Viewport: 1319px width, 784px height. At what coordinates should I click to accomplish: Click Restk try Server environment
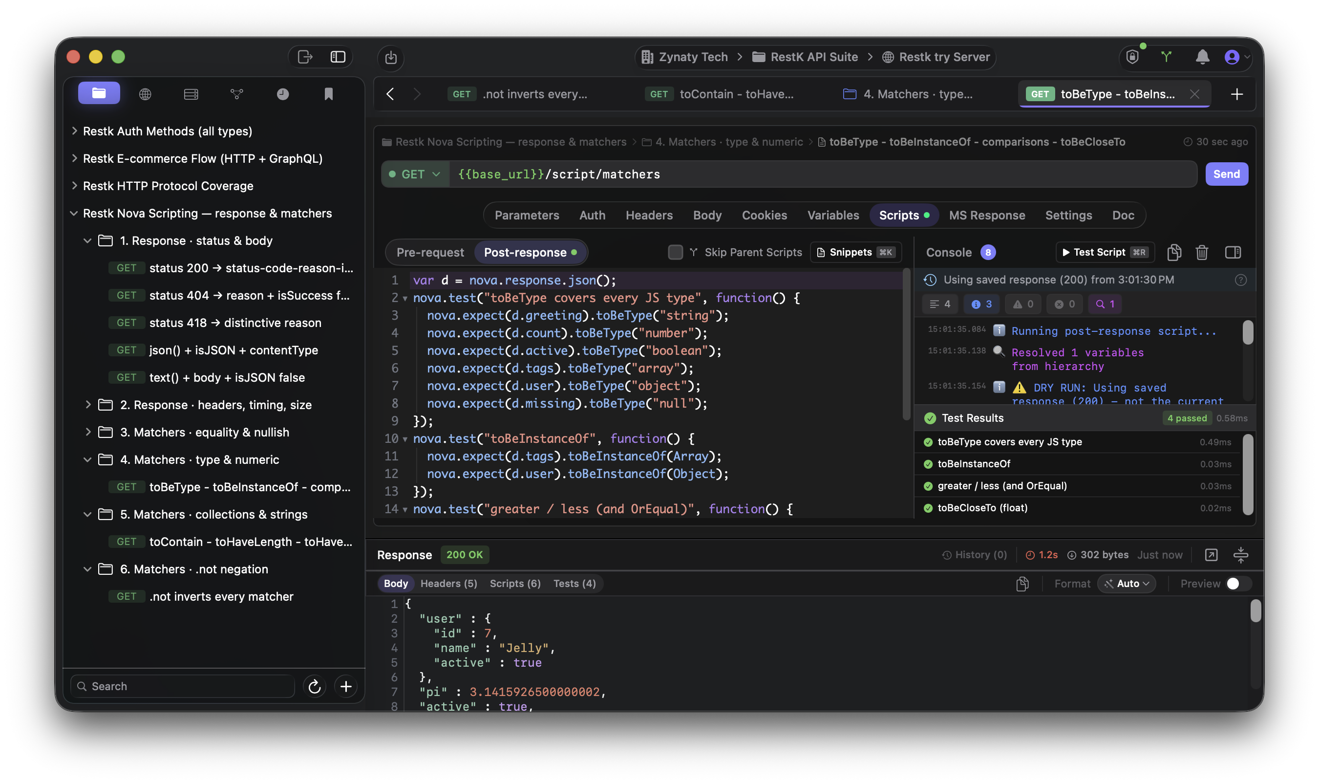pyautogui.click(x=936, y=57)
